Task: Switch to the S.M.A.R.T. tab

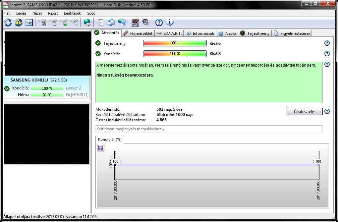Action: click(x=169, y=33)
